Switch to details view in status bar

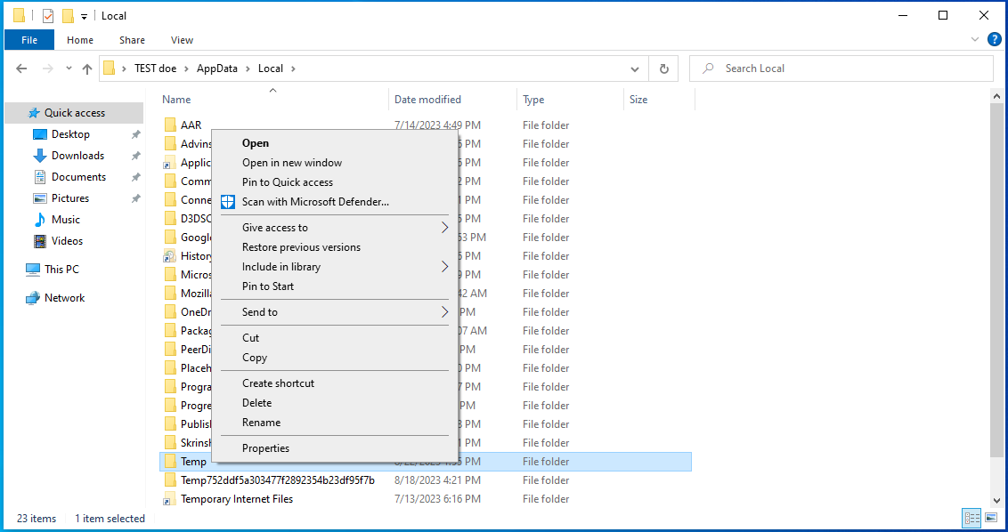coord(971,518)
